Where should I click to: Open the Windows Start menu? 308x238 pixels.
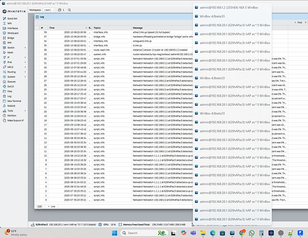pos(114,233)
